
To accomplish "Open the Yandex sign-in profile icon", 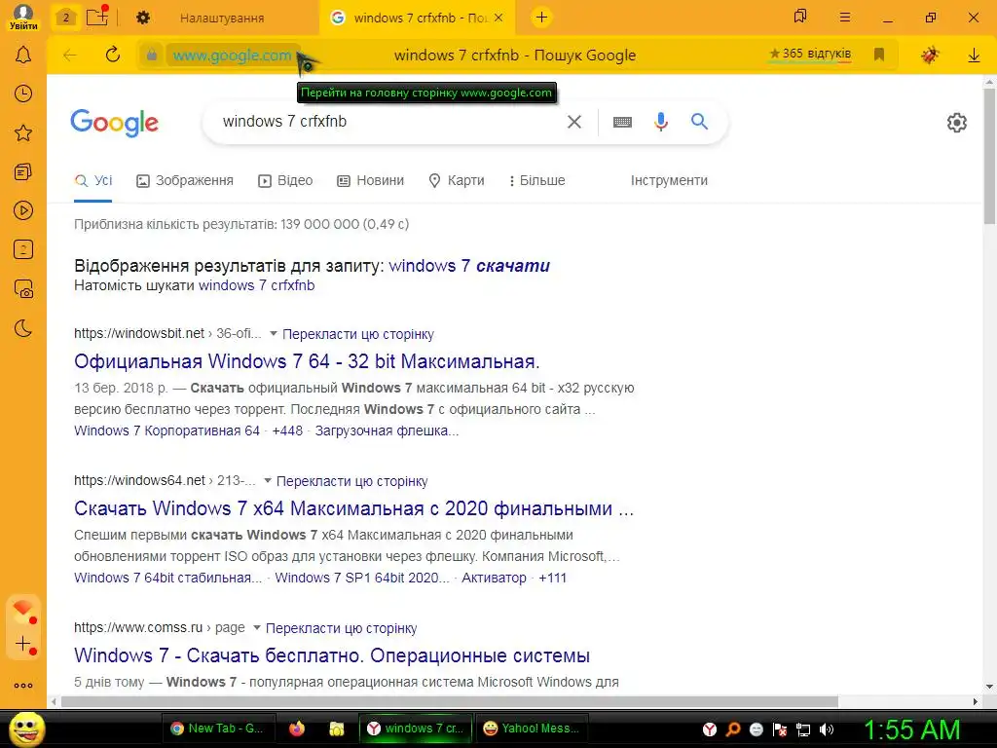I will pyautogui.click(x=23, y=16).
